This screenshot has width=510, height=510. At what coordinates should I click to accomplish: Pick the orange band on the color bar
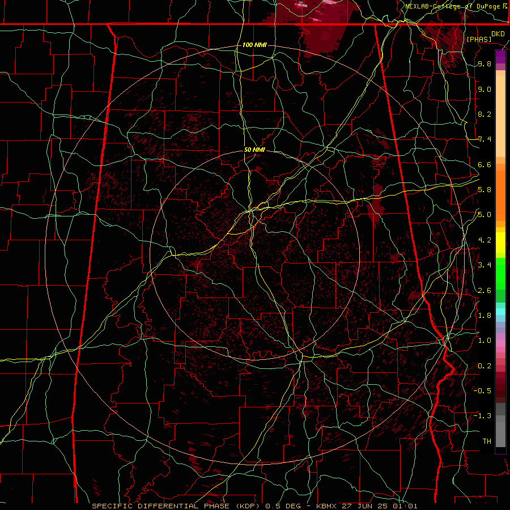click(x=500, y=195)
